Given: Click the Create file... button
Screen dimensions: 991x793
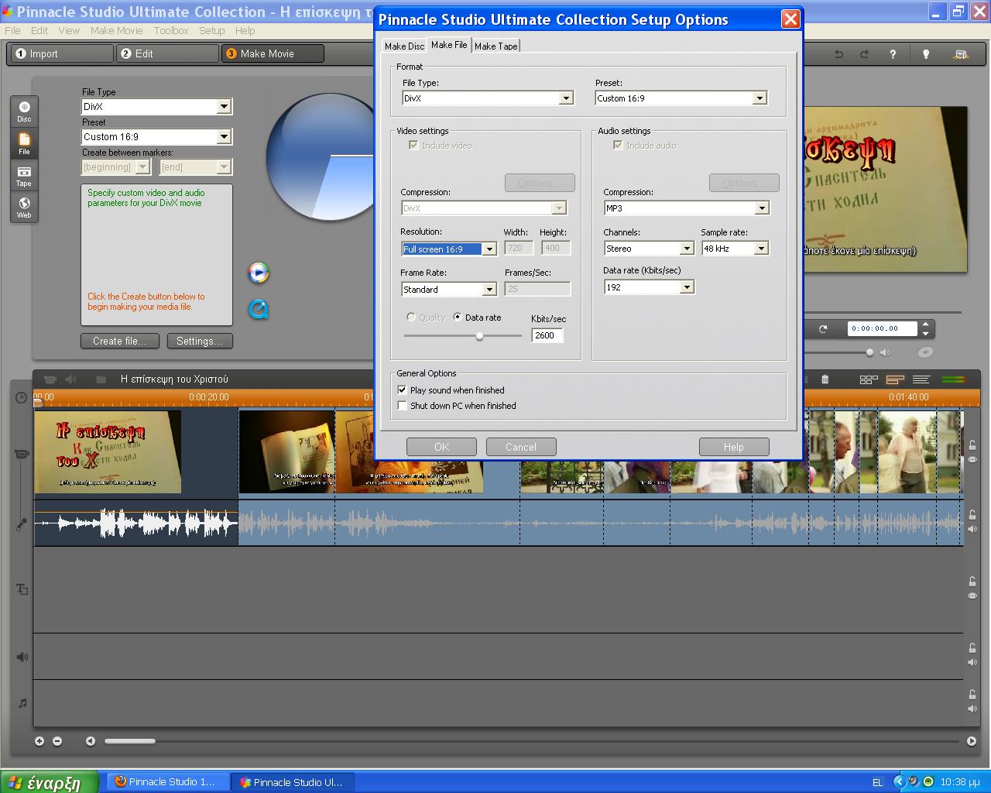Looking at the screenshot, I should [x=119, y=341].
